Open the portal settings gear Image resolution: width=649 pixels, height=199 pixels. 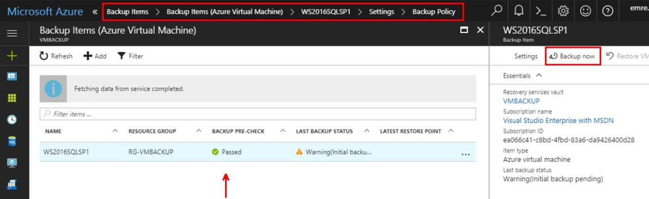coord(563,11)
